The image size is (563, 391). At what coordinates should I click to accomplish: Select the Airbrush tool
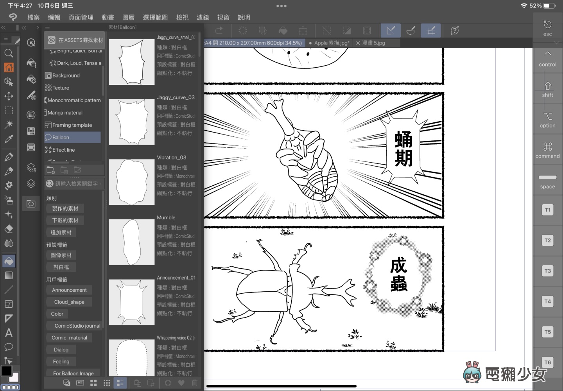click(x=9, y=200)
